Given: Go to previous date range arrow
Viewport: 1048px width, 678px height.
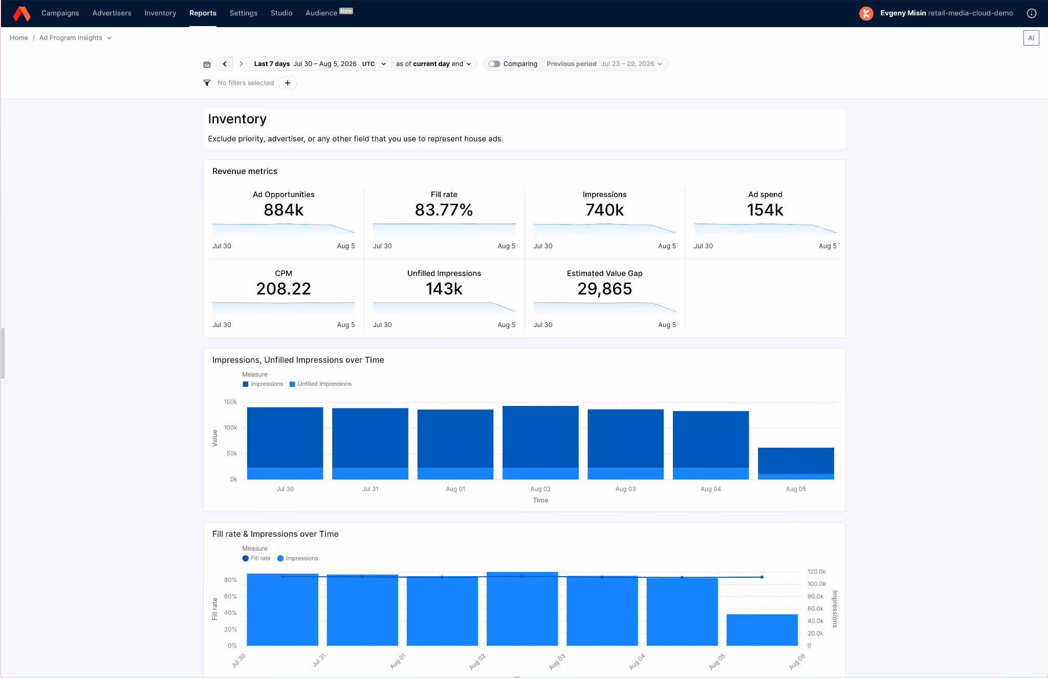Looking at the screenshot, I should click(x=225, y=64).
